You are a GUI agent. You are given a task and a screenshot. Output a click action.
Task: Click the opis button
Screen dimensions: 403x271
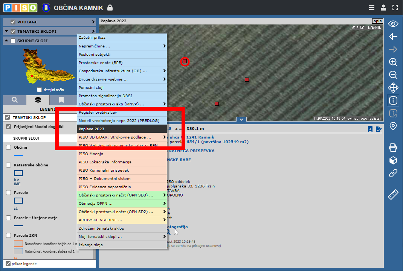click(x=377, y=21)
